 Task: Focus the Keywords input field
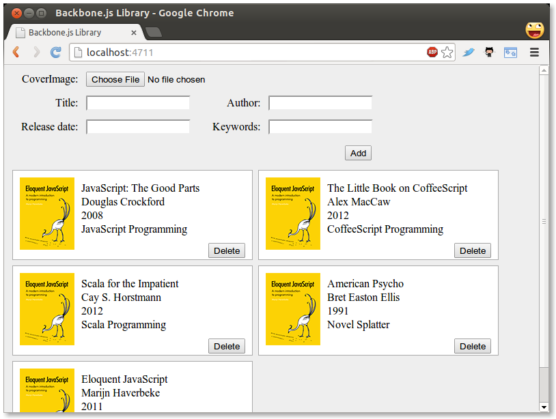pyautogui.click(x=320, y=127)
